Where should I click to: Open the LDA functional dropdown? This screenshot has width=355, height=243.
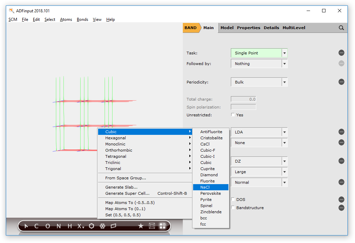(259, 132)
